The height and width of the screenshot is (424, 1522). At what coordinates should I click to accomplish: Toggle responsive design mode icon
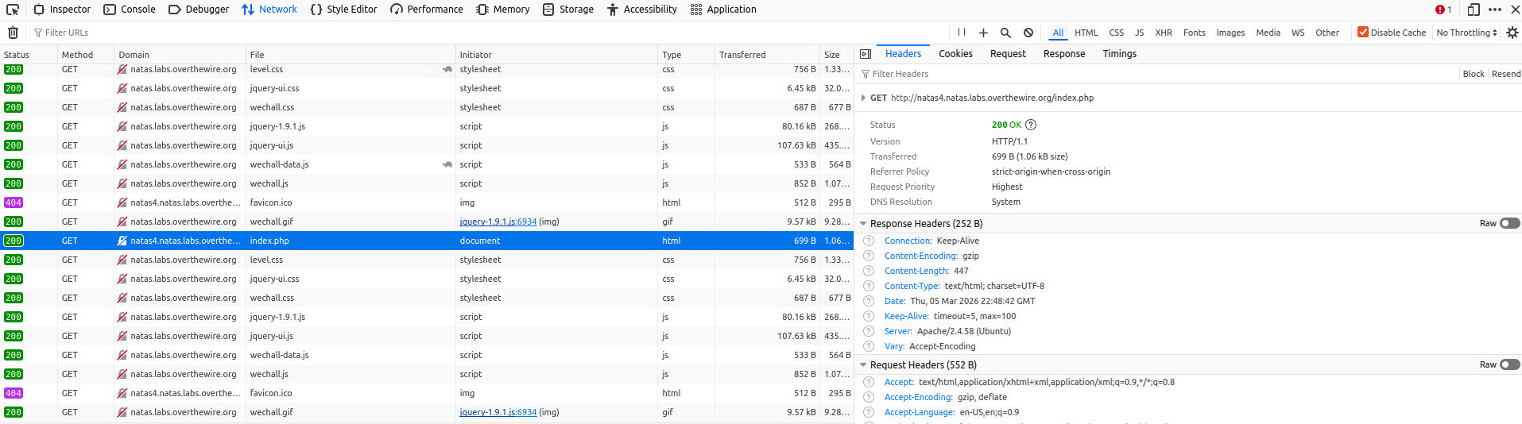coord(1474,10)
